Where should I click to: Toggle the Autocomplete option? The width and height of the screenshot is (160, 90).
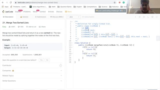88,17
